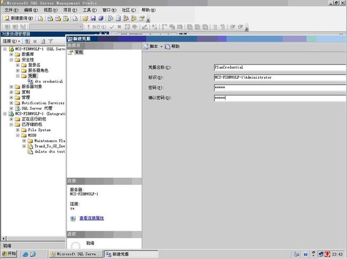Select the delete dts test package
This screenshot has width=347, height=259.
coord(50,151)
